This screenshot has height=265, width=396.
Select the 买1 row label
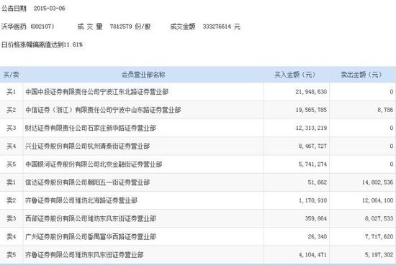[11, 92]
